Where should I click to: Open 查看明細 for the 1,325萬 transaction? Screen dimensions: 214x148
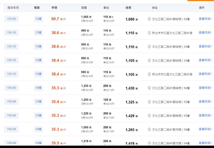click(x=205, y=102)
